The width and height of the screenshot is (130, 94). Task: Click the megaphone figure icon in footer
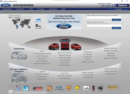tap(18, 88)
